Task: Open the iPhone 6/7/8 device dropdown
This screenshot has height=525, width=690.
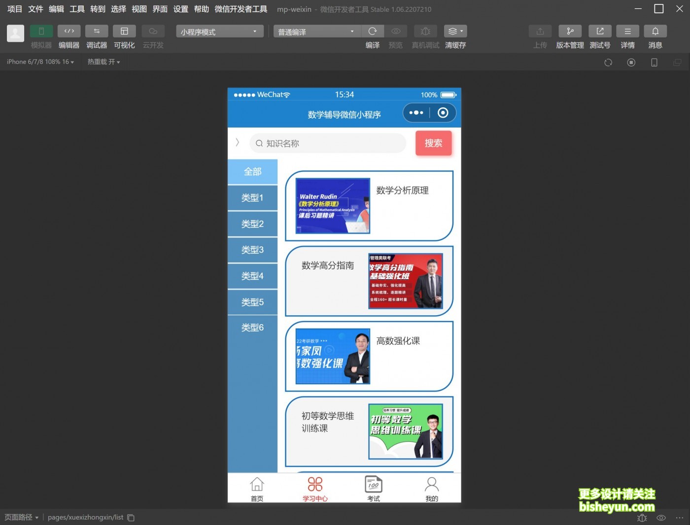Action: coord(40,62)
